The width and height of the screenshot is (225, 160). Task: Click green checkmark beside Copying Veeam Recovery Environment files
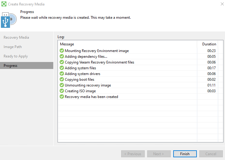pyautogui.click(x=62, y=62)
